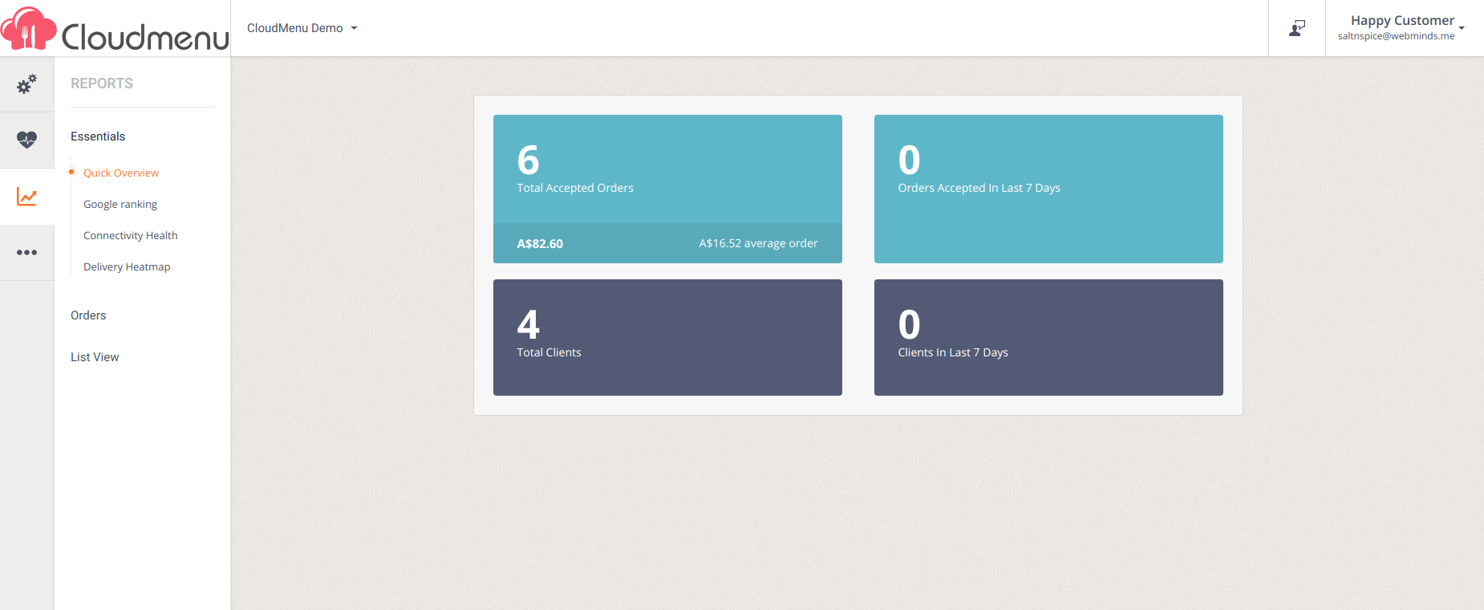
Task: Click the saltnspice@webminds.me email
Action: tap(1396, 36)
